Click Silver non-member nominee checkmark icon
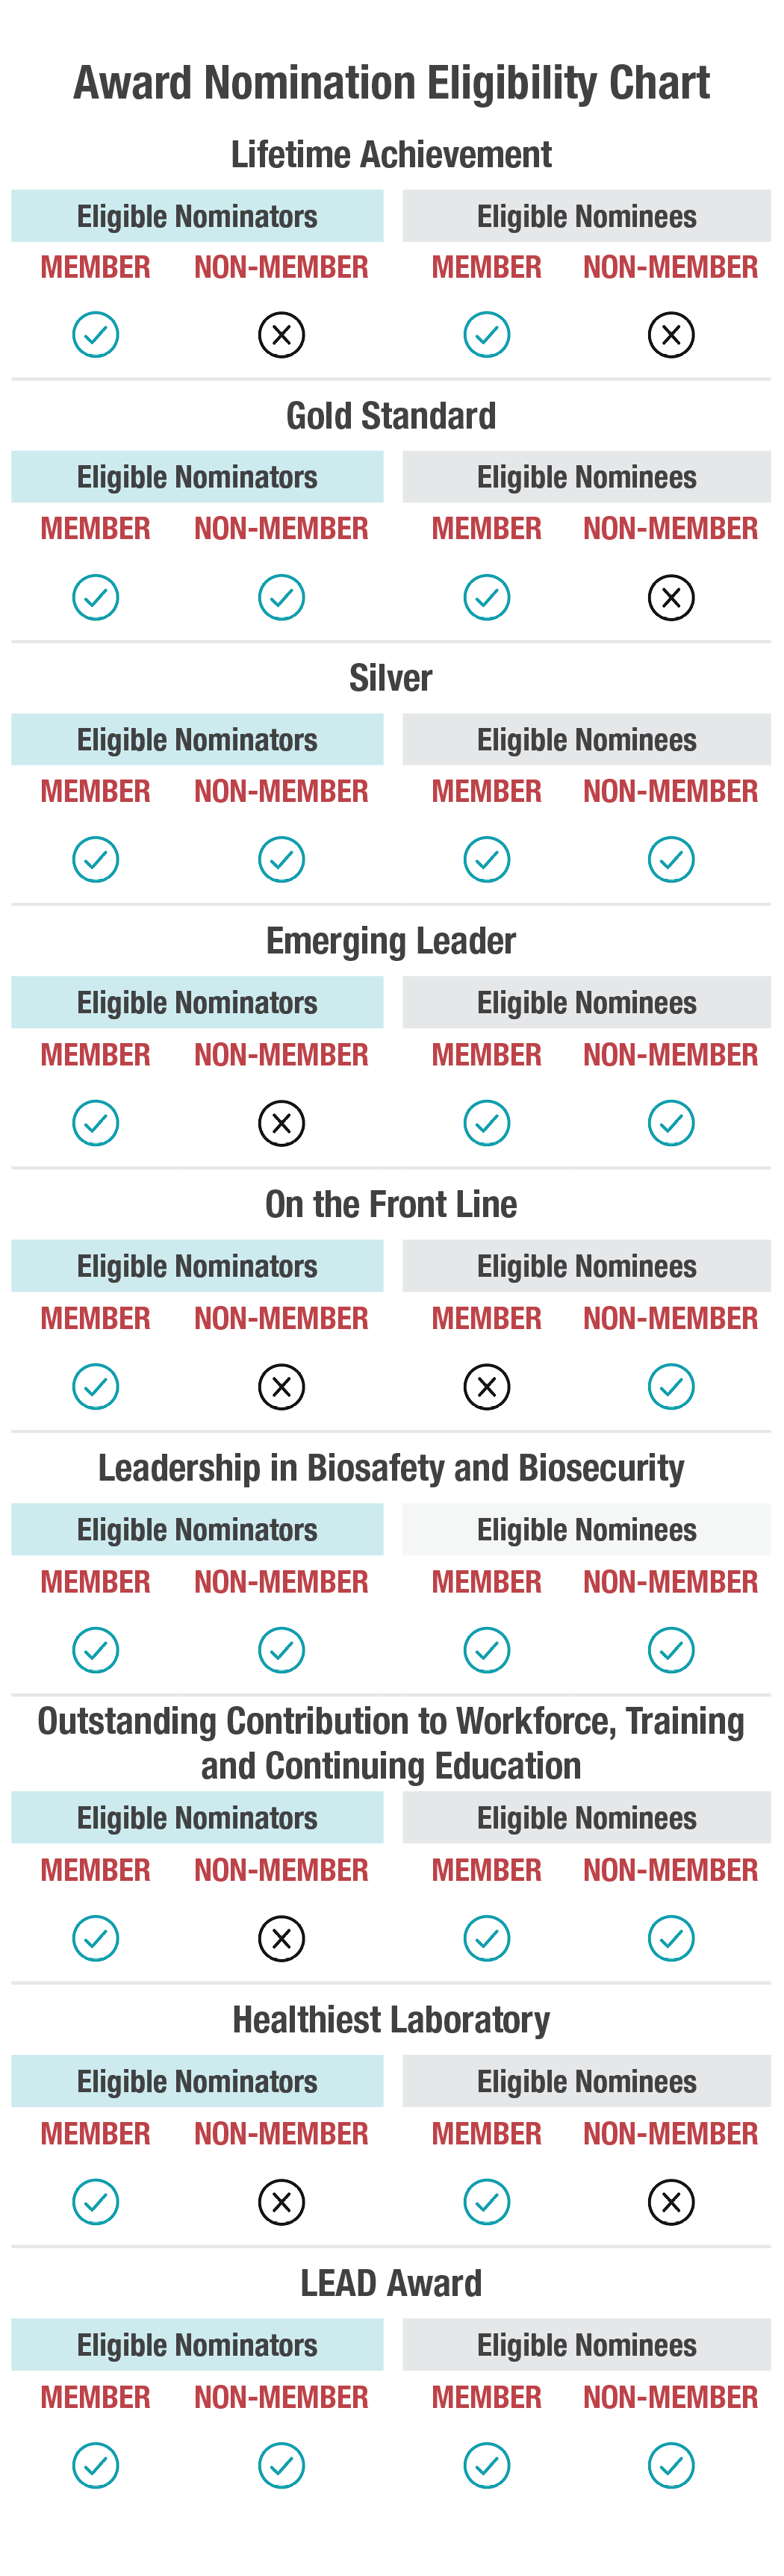 [671, 860]
